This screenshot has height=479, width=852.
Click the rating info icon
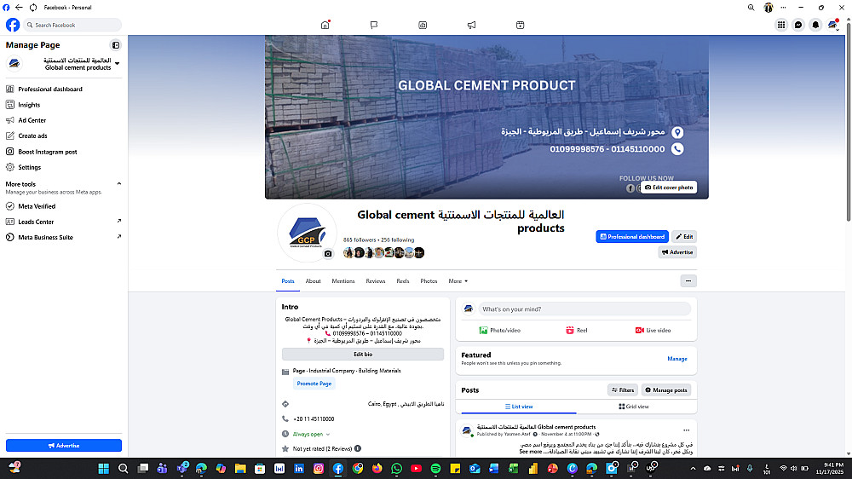(x=358, y=448)
